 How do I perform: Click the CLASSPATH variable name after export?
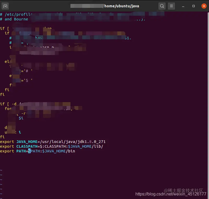(x=27, y=146)
